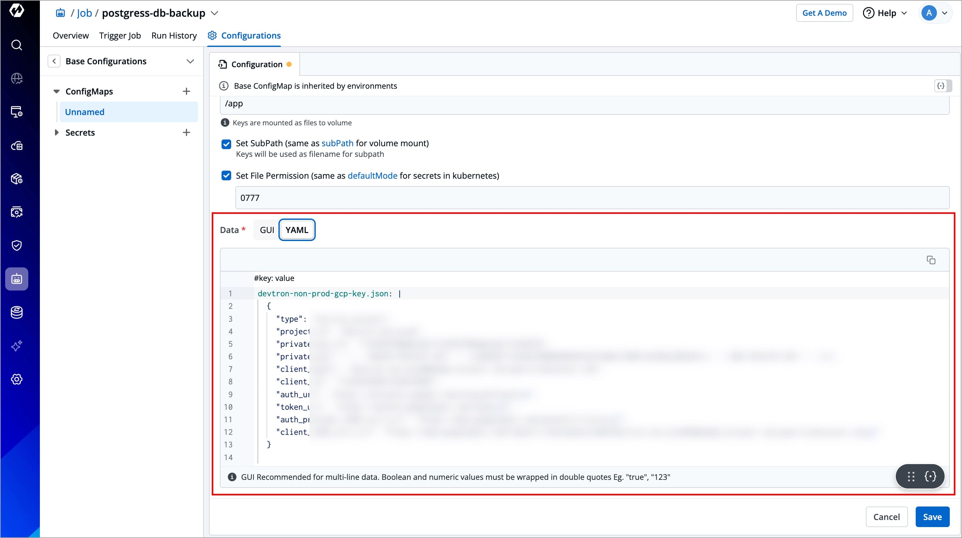The width and height of the screenshot is (962, 538).
Task: Click the Save button
Action: coord(932,517)
